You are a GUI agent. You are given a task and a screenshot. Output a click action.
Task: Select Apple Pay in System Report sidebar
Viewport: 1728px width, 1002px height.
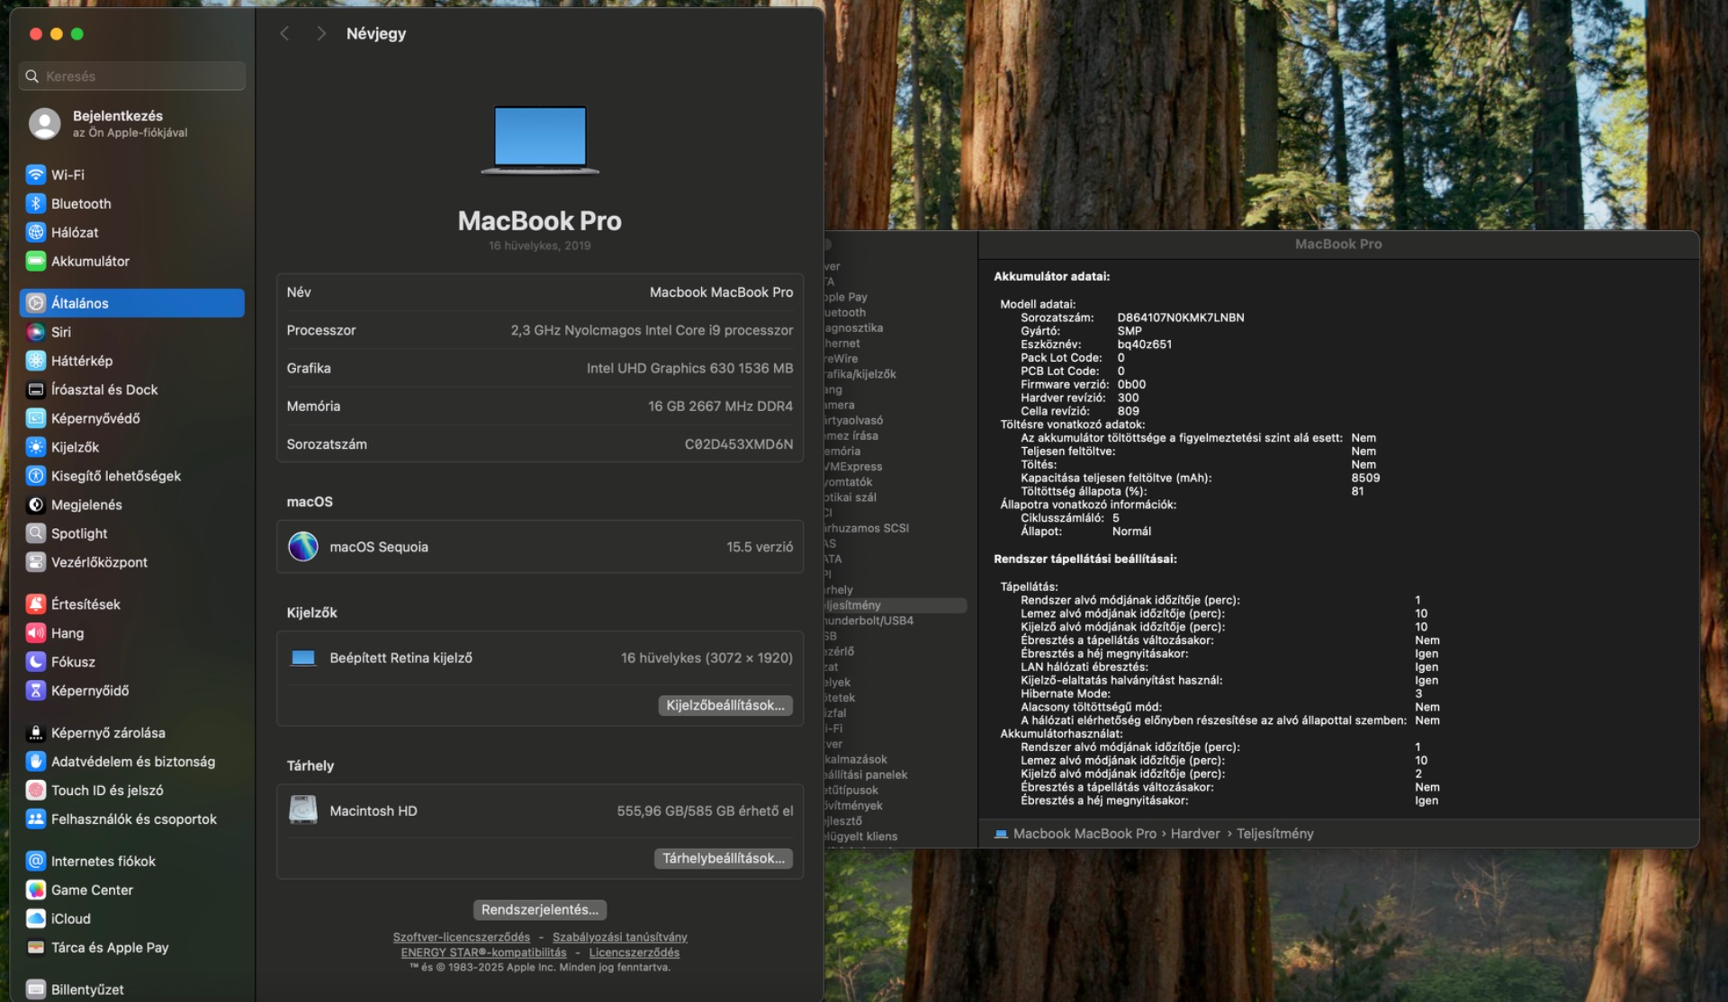pyautogui.click(x=847, y=297)
